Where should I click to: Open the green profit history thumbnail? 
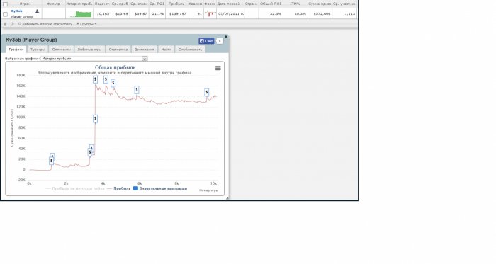81,14
